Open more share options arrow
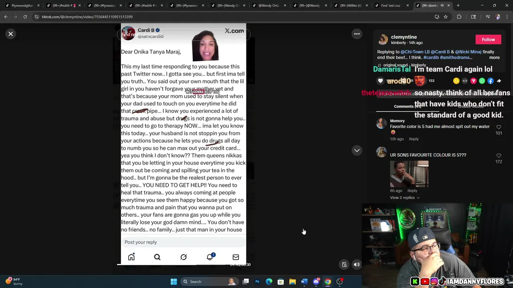The height and width of the screenshot is (288, 513). pyautogui.click(x=499, y=81)
